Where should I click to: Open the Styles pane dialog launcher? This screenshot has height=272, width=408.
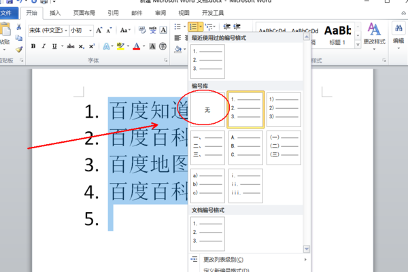pos(384,61)
